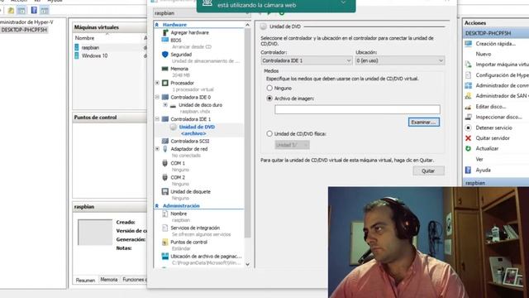529x298 pixels.
Task: Click the Seguridad shield icon
Action: 165,55
